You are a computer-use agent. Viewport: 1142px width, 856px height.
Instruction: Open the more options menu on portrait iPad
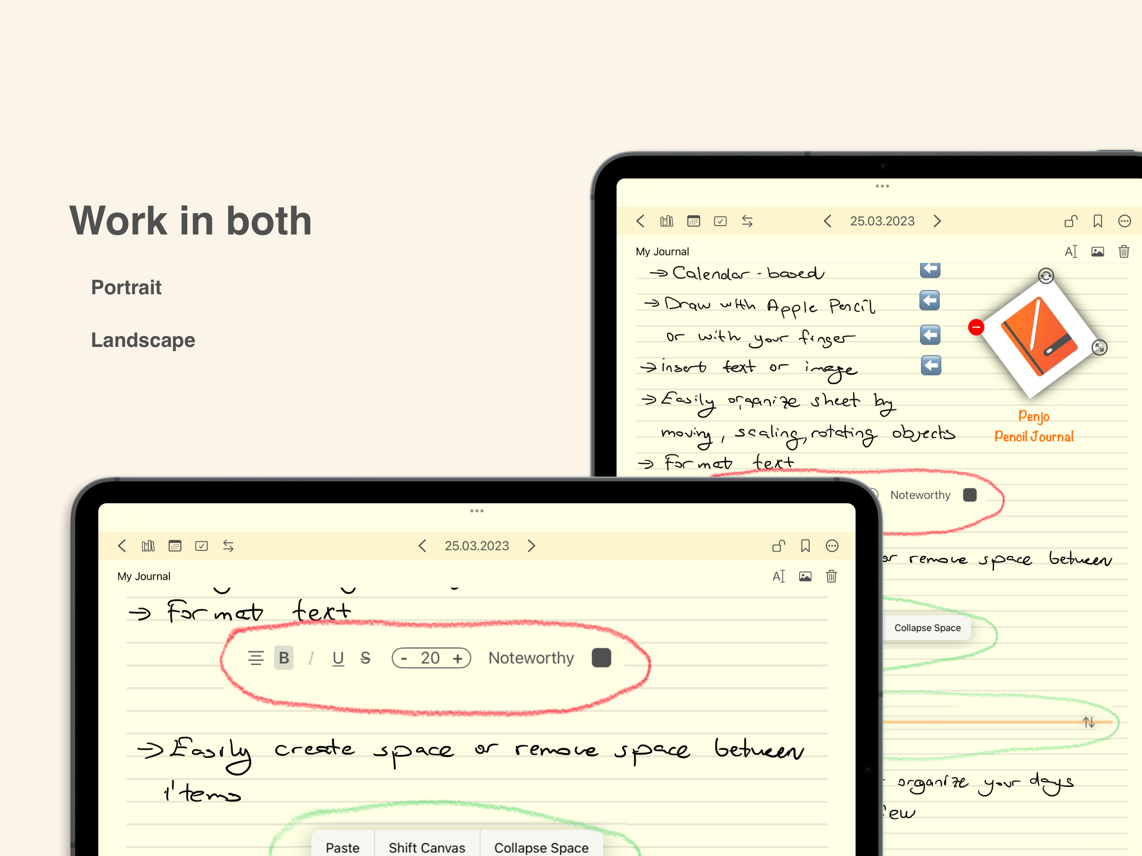click(x=1124, y=221)
